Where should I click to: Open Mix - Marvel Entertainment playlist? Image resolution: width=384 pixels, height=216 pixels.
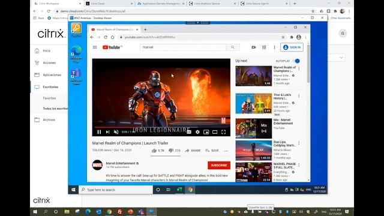pyautogui.click(x=253, y=128)
